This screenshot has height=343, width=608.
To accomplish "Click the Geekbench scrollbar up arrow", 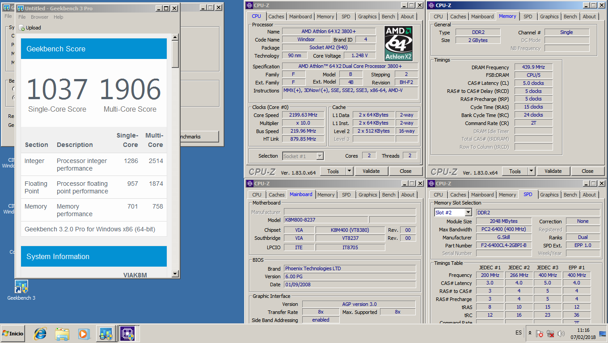I will [175, 38].
